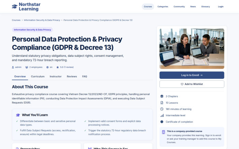Select the Reviews tab

point(72,77)
